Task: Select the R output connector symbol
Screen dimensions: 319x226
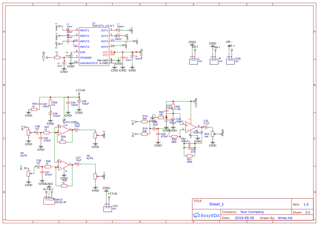Action: pos(214,61)
